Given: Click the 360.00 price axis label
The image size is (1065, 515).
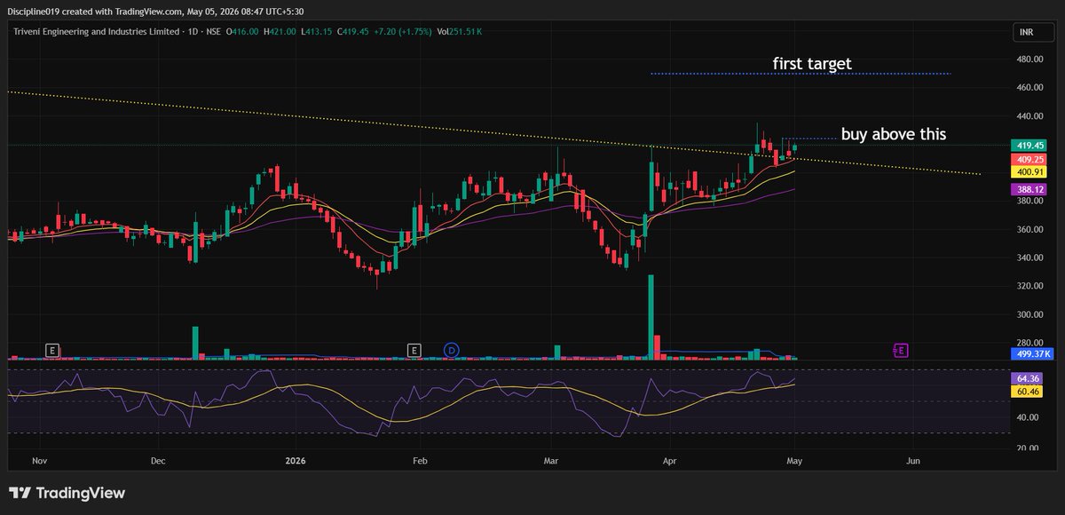Looking at the screenshot, I should (x=1029, y=229).
